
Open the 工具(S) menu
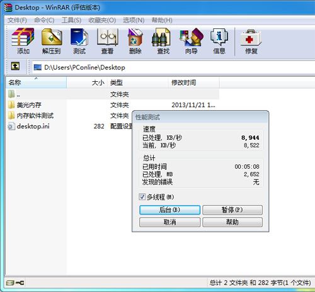pyautogui.click(x=71, y=20)
